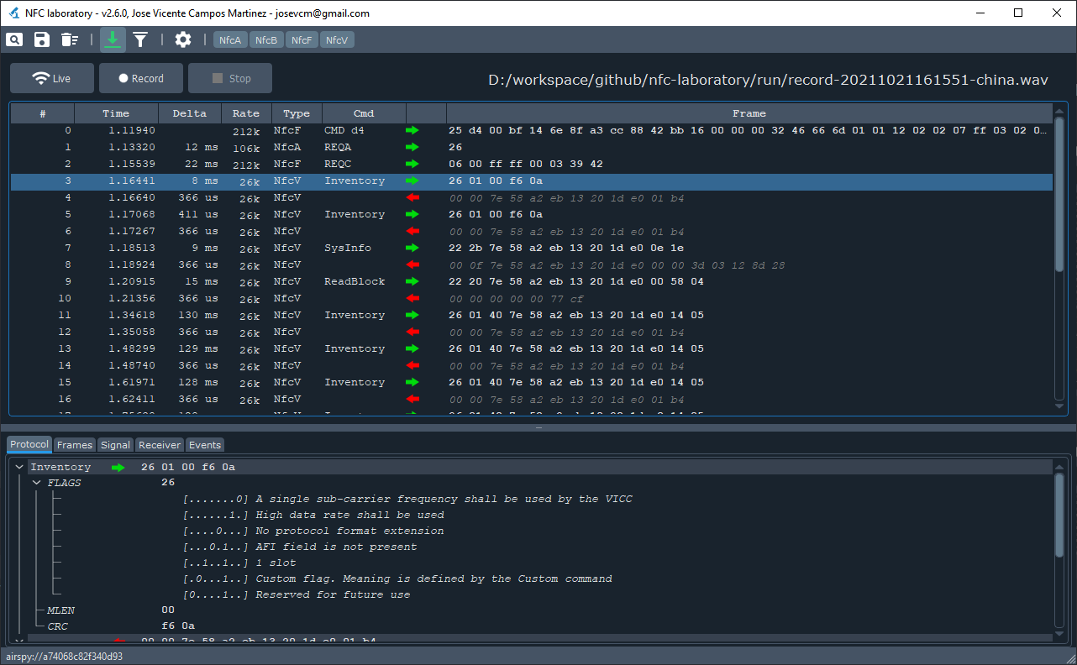Toggle the follow/download arrow toolbar icon
The image size is (1077, 665).
click(x=113, y=39)
